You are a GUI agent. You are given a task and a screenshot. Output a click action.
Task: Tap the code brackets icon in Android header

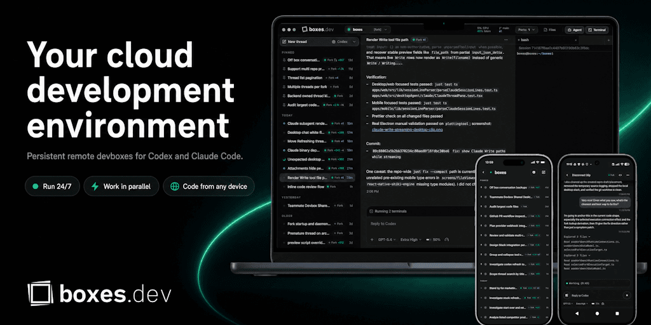pyautogui.click(x=620, y=175)
